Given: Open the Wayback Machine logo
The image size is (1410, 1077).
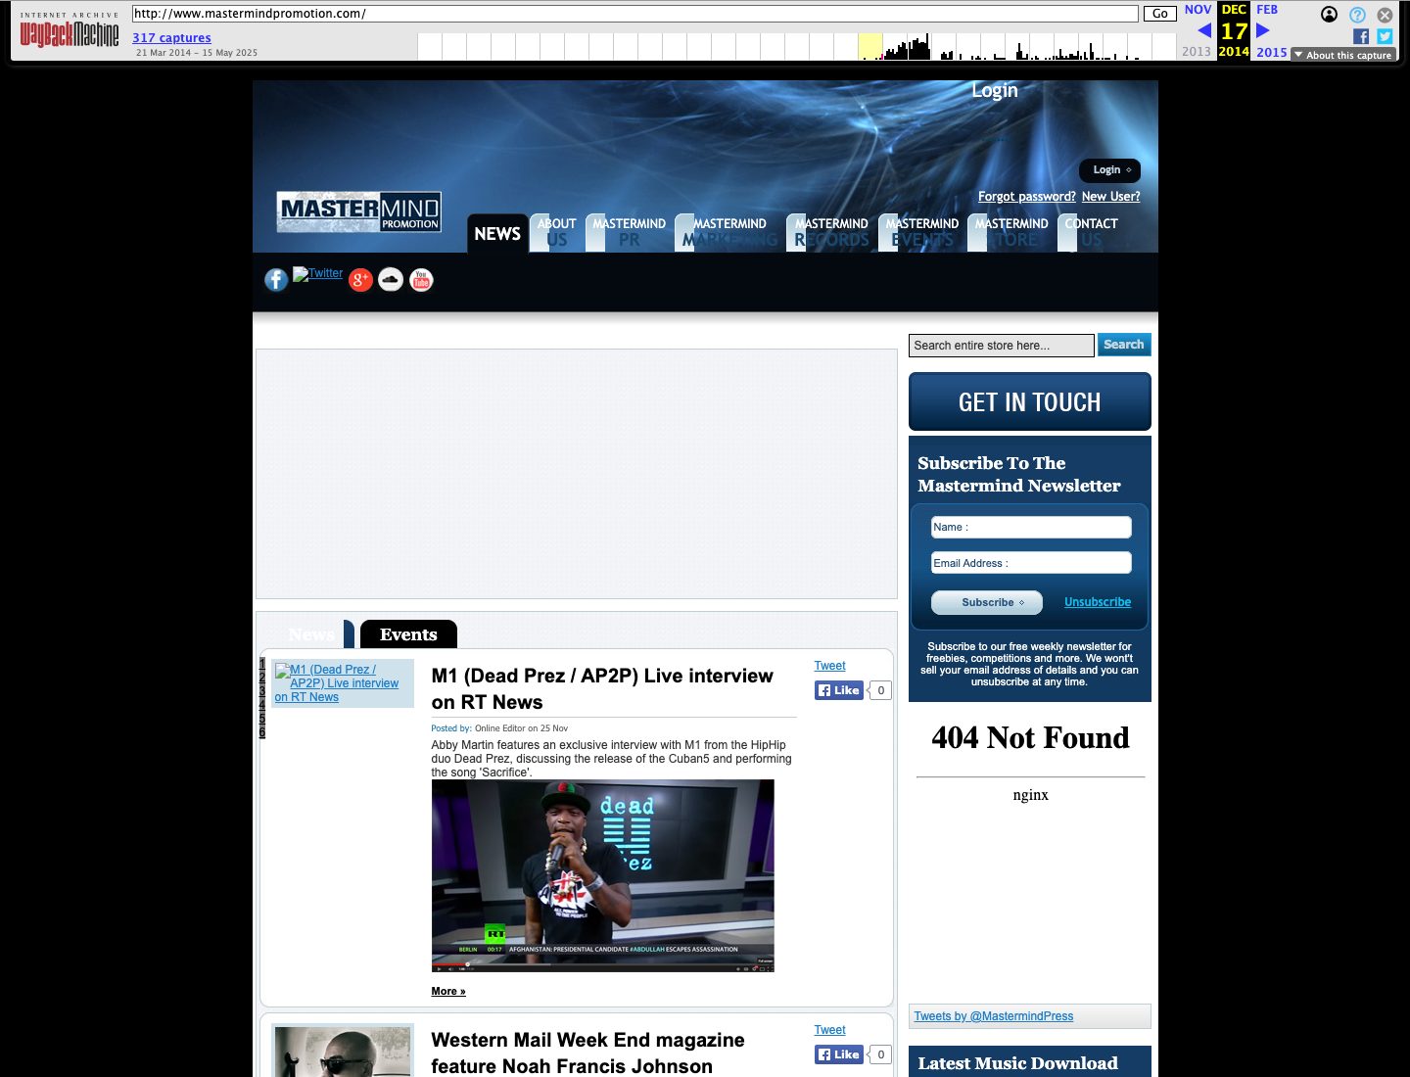Looking at the screenshot, I should click(x=70, y=30).
